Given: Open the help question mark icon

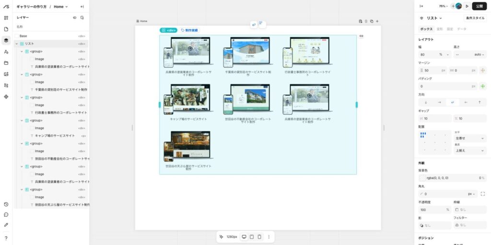Looking at the screenshot, I should pyautogui.click(x=6, y=238).
